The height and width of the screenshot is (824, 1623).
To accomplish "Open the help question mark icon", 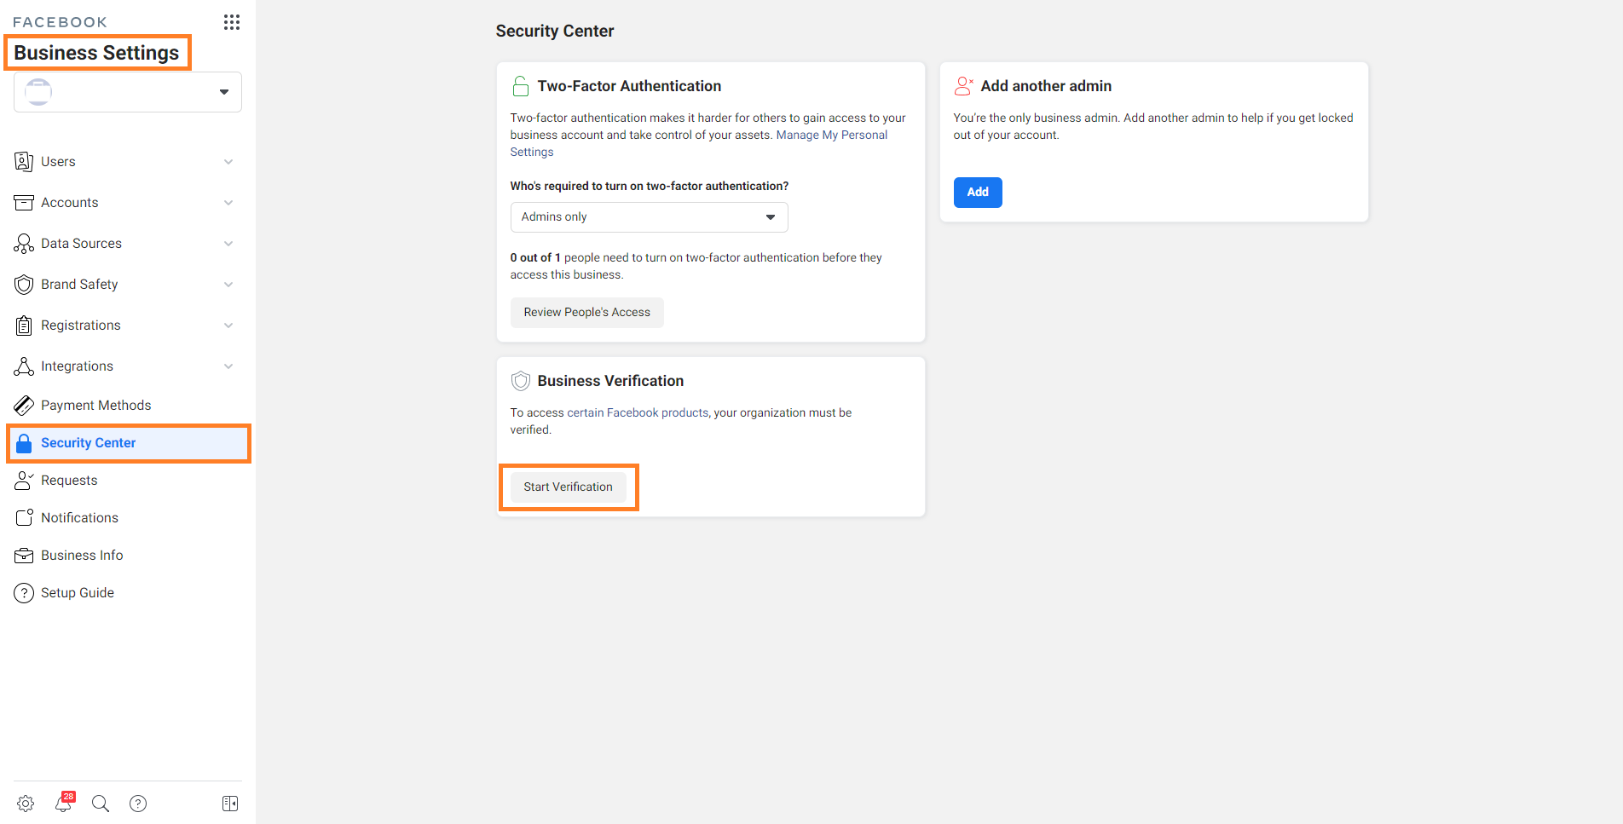I will click(138, 804).
